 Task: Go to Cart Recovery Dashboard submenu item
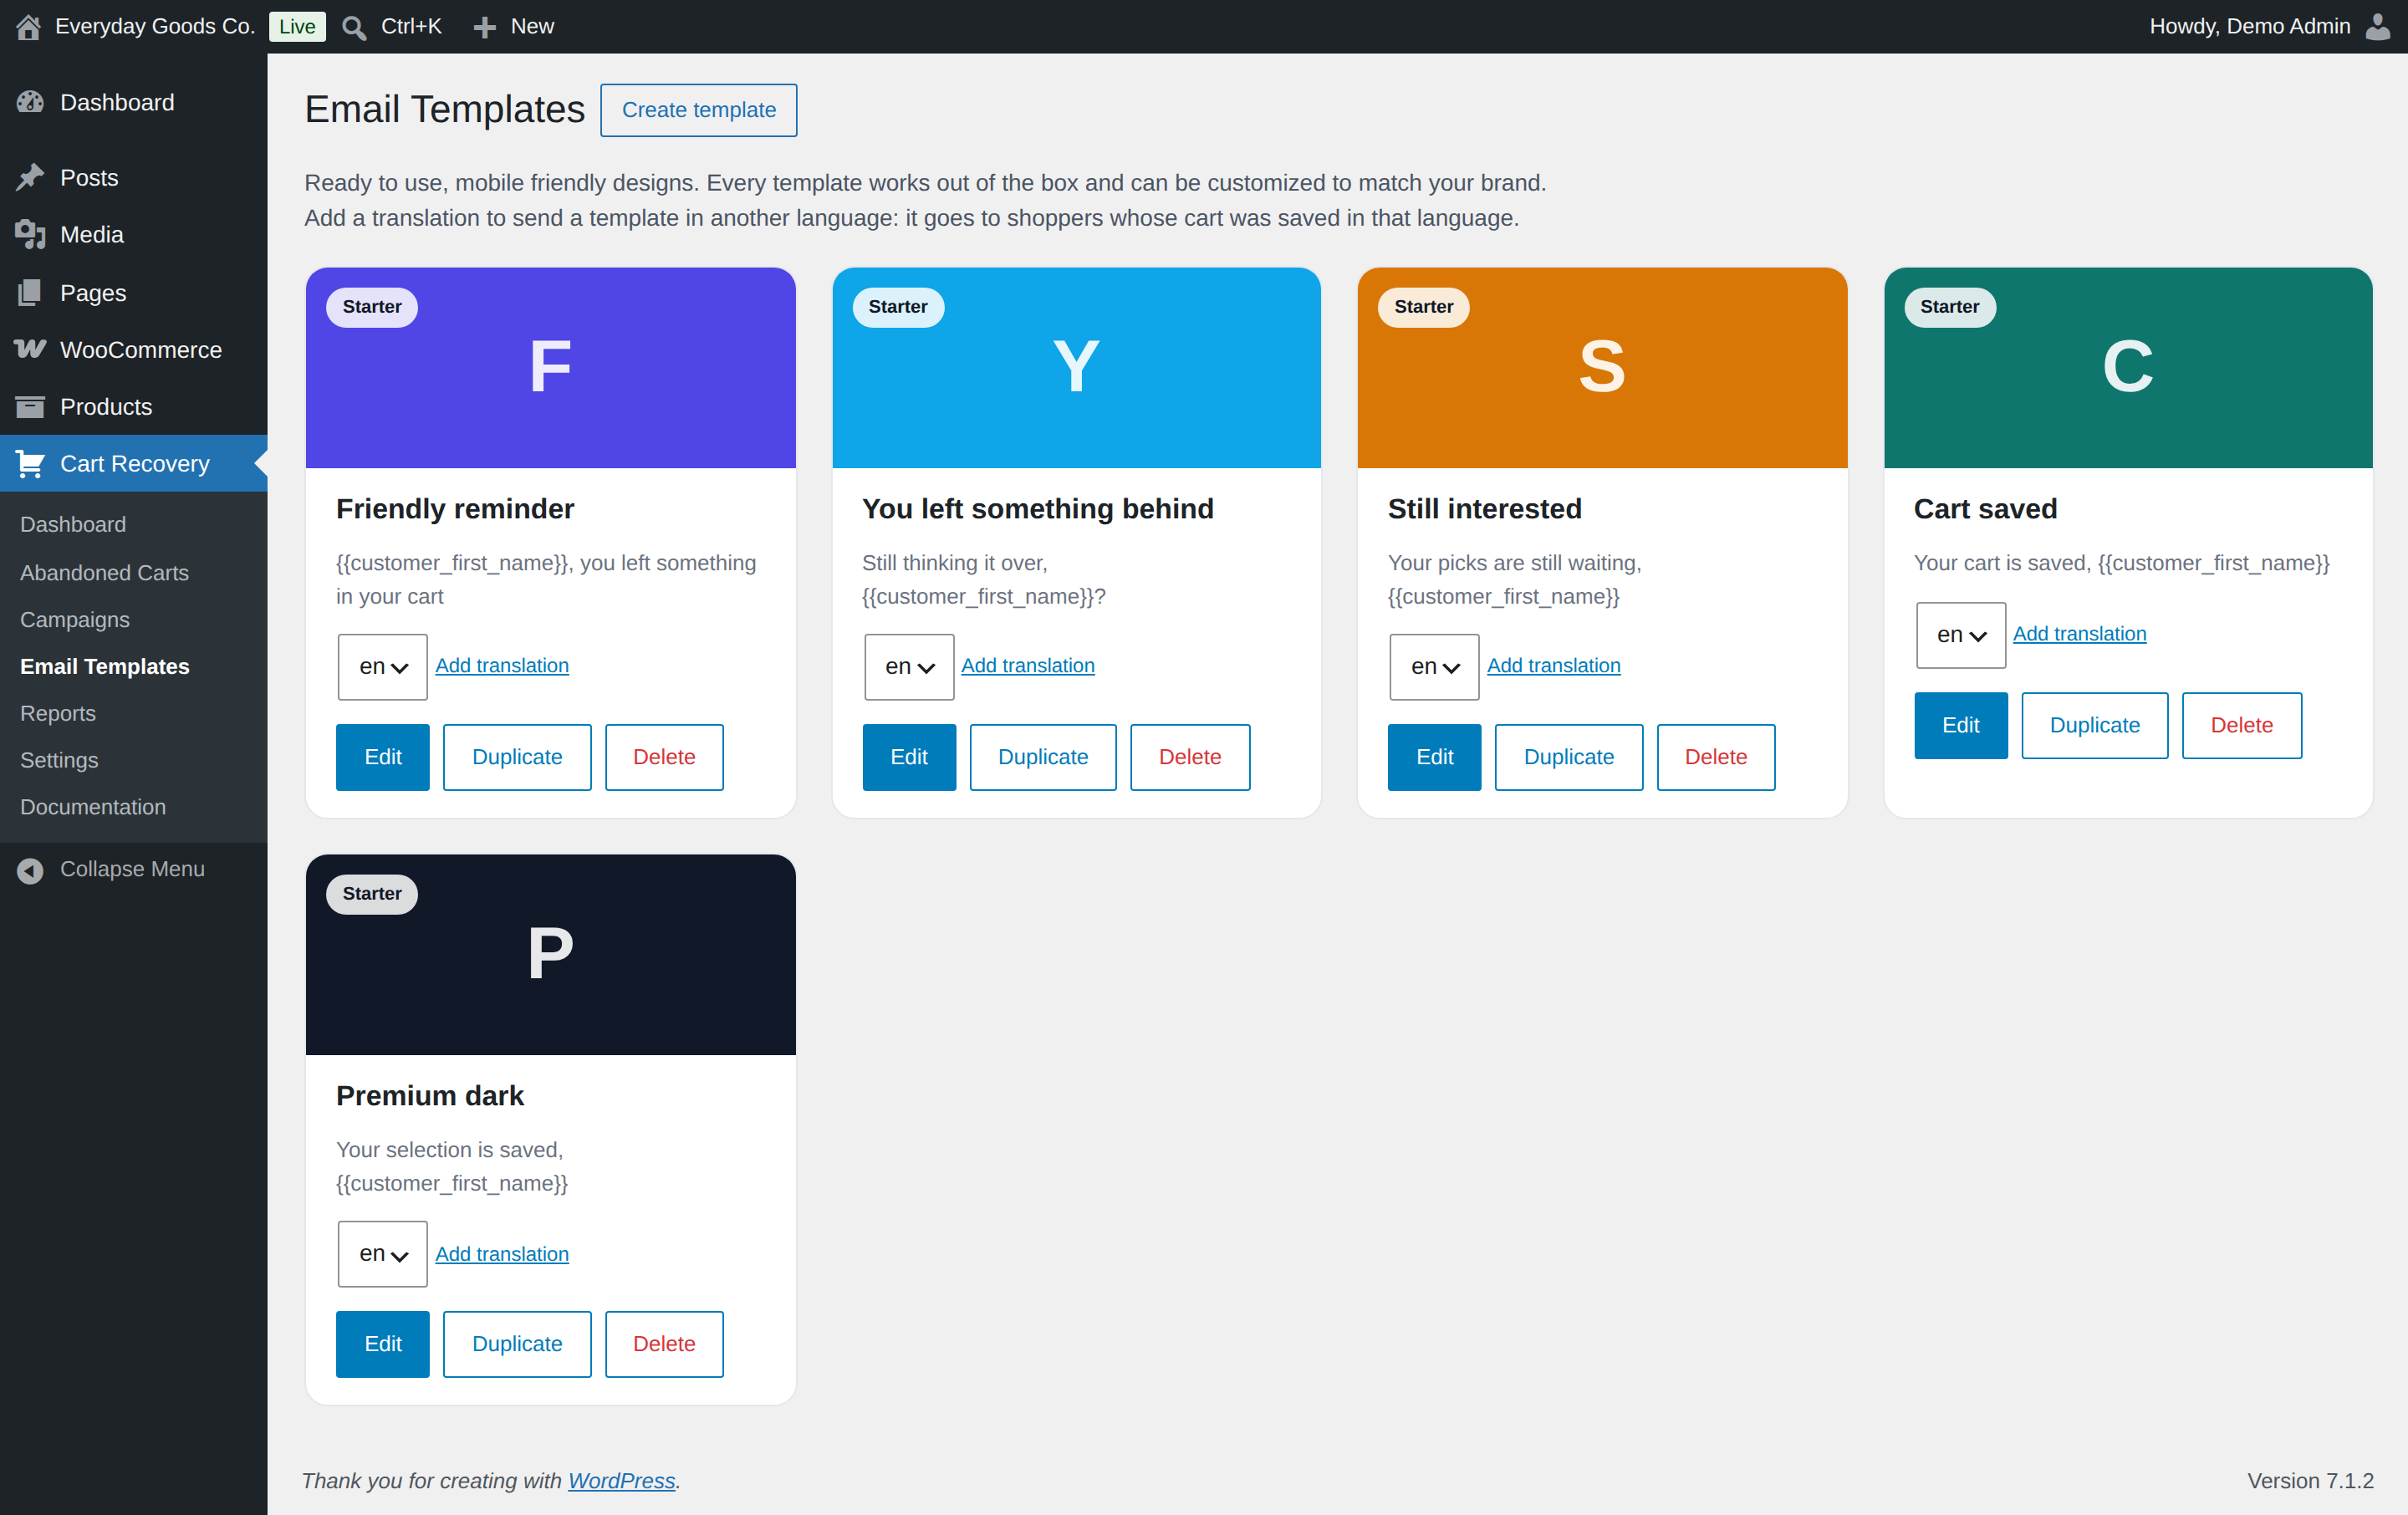(x=73, y=524)
